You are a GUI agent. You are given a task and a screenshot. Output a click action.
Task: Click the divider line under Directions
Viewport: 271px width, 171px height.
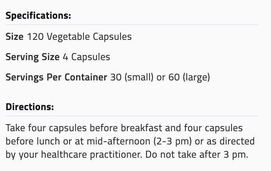coord(132,116)
